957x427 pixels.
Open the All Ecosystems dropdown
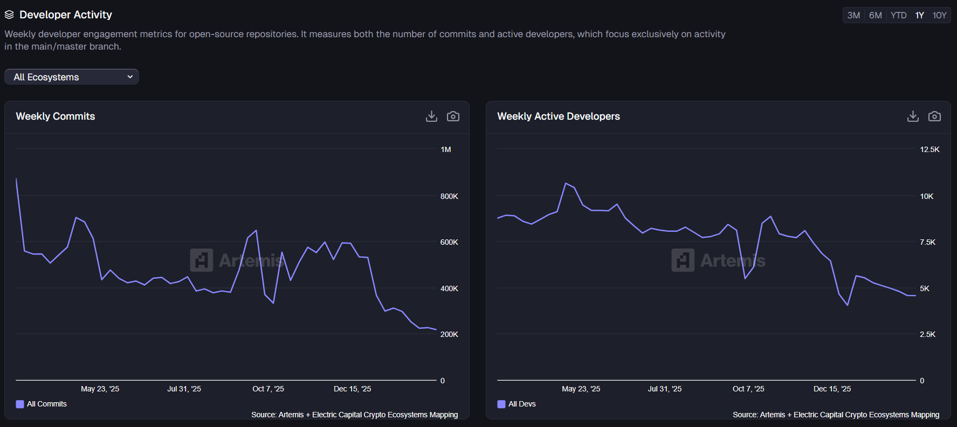(x=71, y=77)
